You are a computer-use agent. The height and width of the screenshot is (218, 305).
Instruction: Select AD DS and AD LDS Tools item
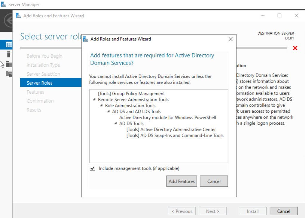tap(137, 111)
